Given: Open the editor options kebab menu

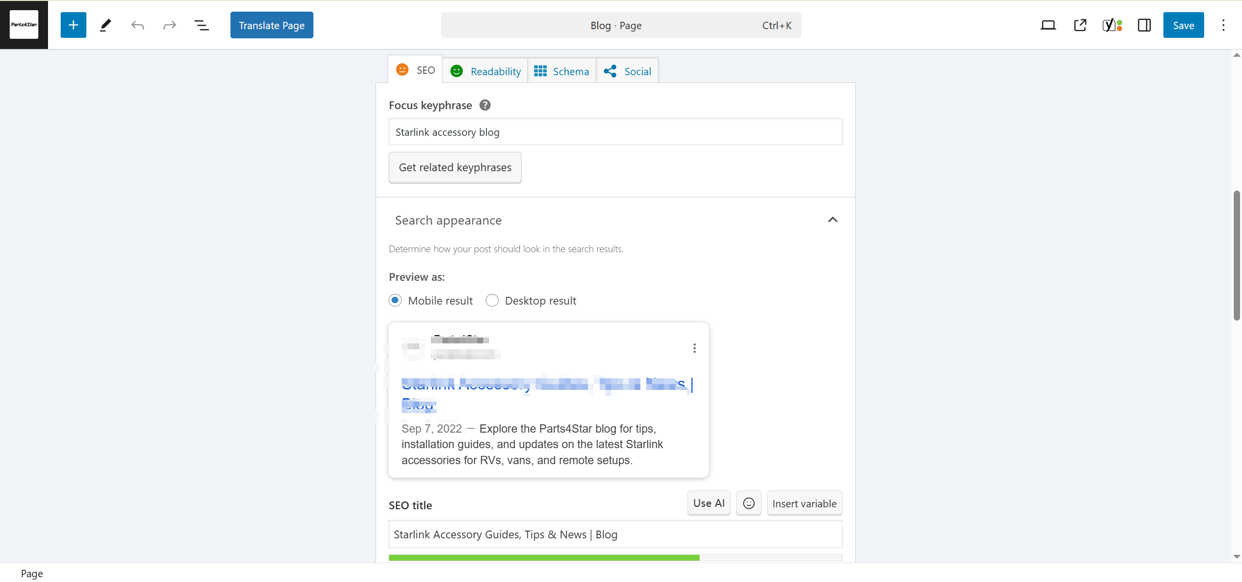Looking at the screenshot, I should coord(1224,25).
